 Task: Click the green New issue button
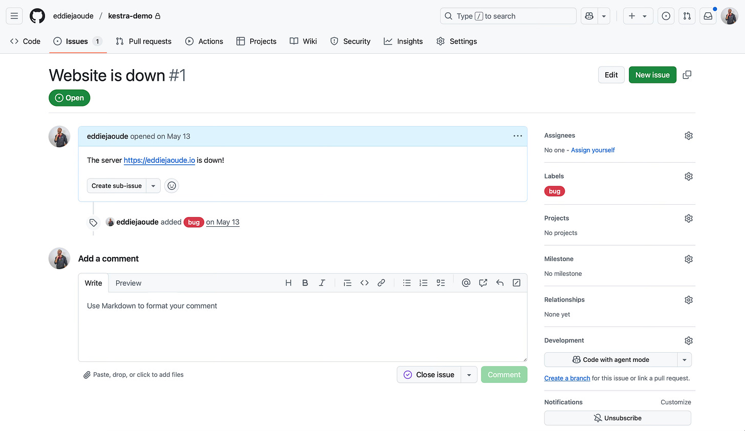(x=652, y=75)
